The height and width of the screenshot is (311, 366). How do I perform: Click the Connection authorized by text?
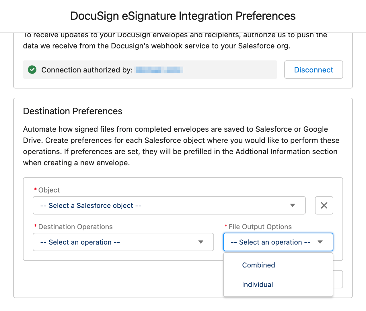(87, 70)
